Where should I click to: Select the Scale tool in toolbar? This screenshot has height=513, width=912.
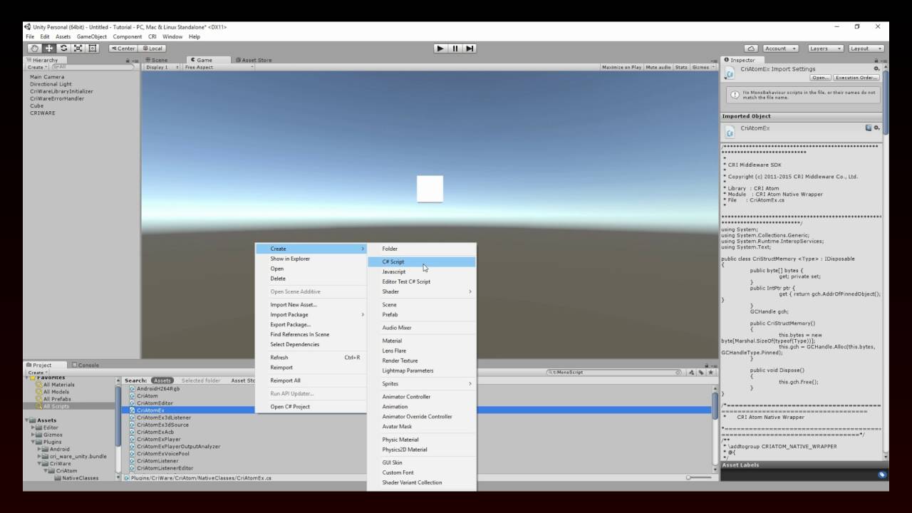pos(78,48)
